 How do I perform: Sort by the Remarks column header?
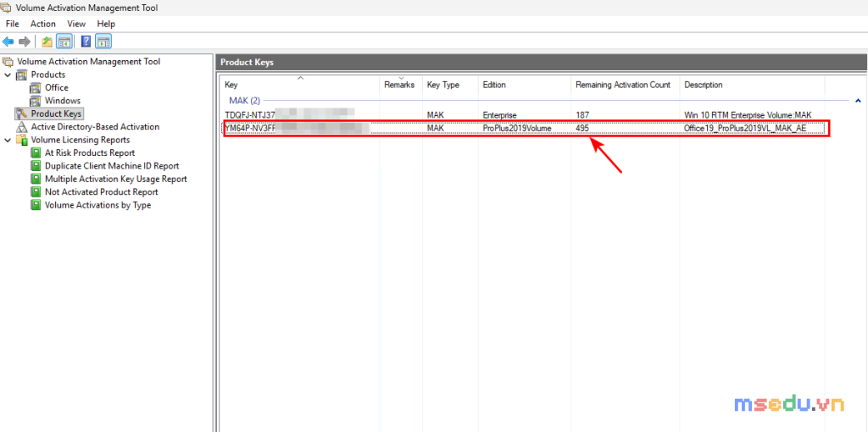(401, 85)
